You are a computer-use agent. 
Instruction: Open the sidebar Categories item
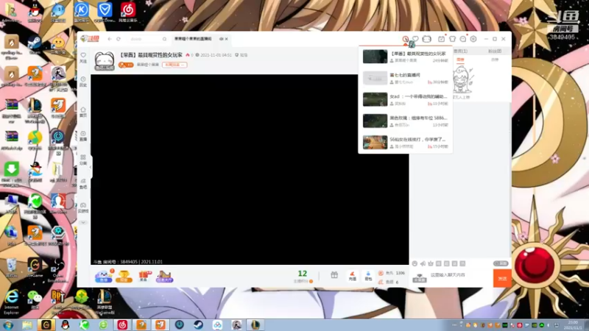click(x=83, y=160)
